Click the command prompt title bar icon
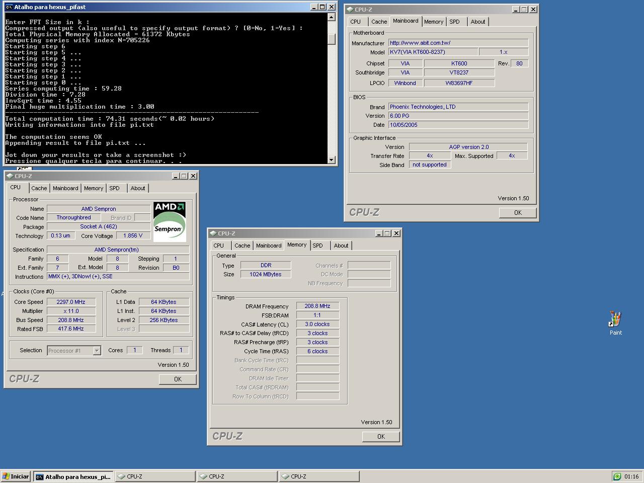The height and width of the screenshot is (483, 644). coord(9,7)
